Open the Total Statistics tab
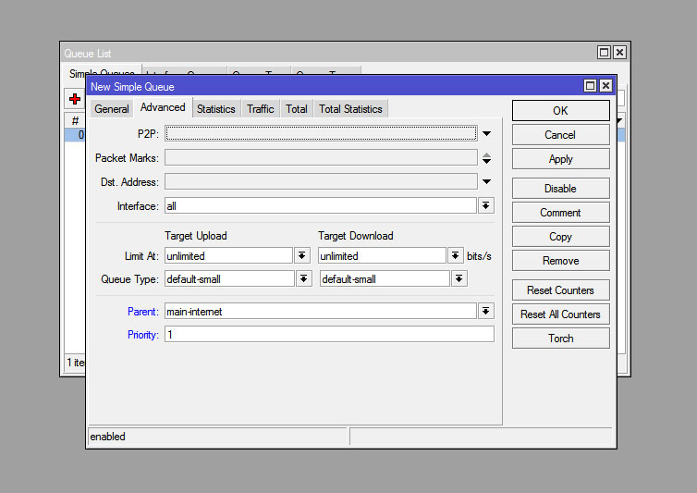Image resolution: width=697 pixels, height=493 pixels. (x=350, y=109)
